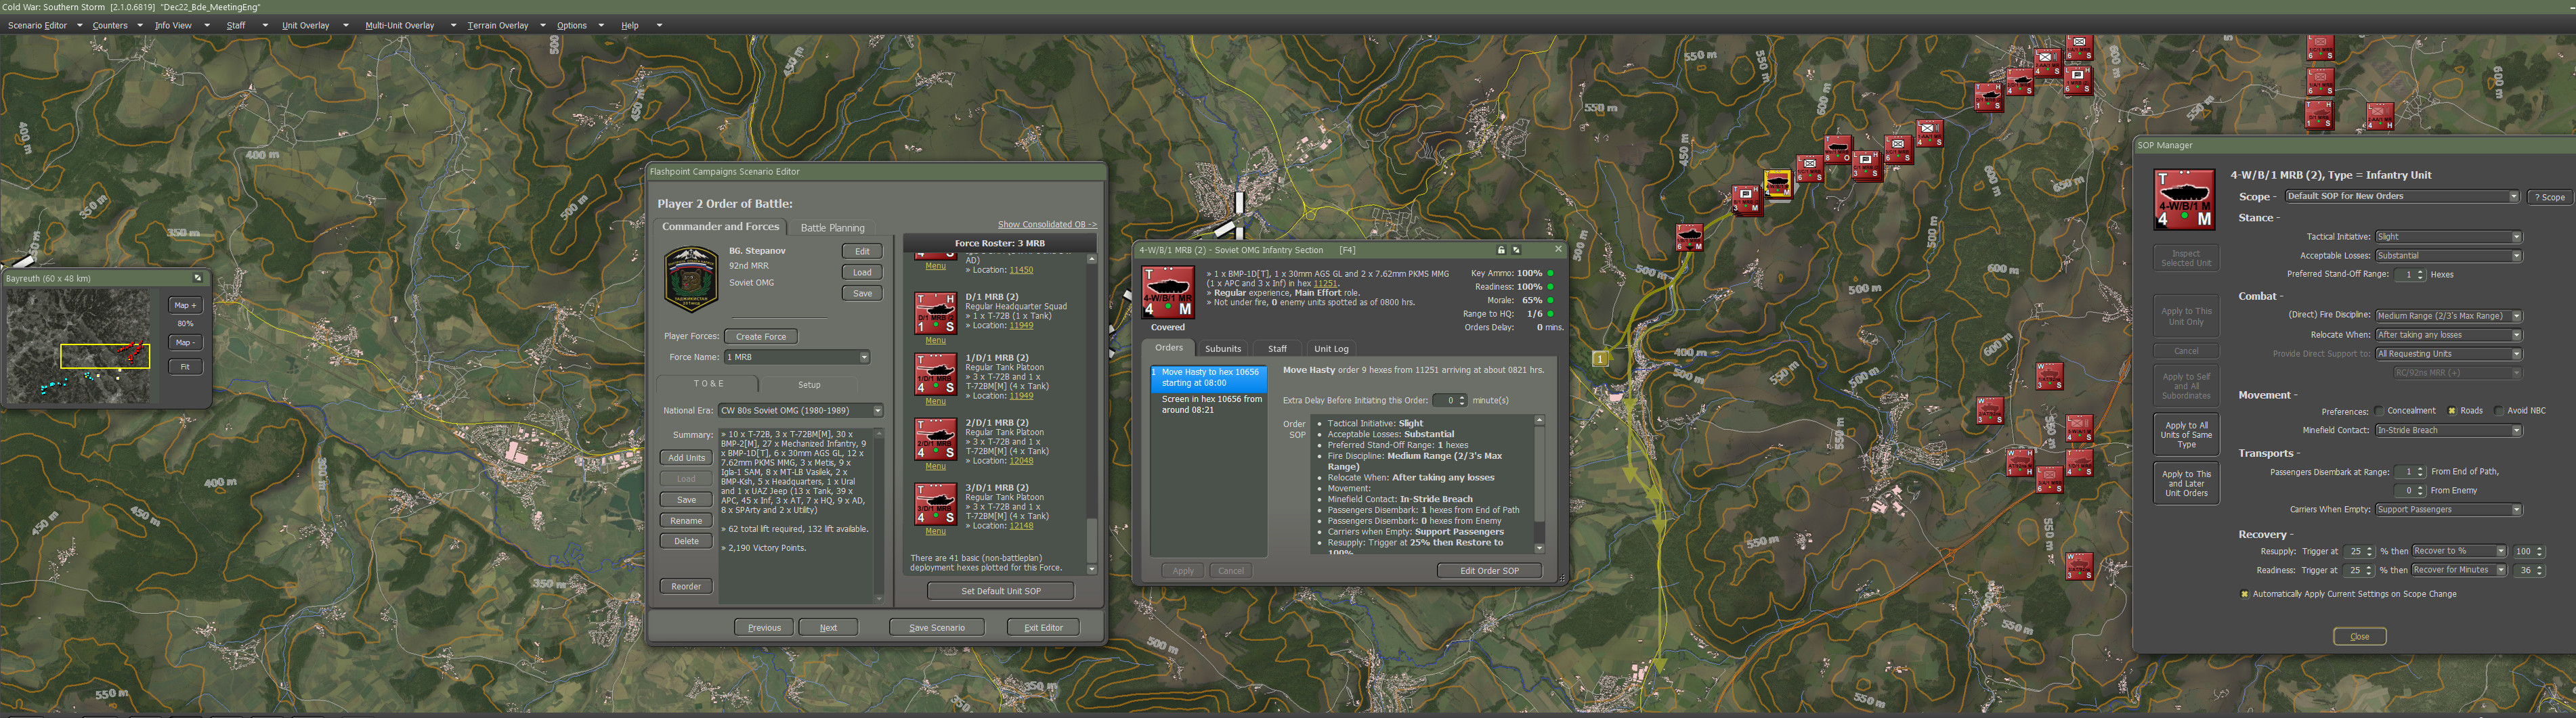Image resolution: width=2576 pixels, height=718 pixels.
Task: Toggle Automatically Apply Current Settings on Scope Change
Action: coord(2245,594)
